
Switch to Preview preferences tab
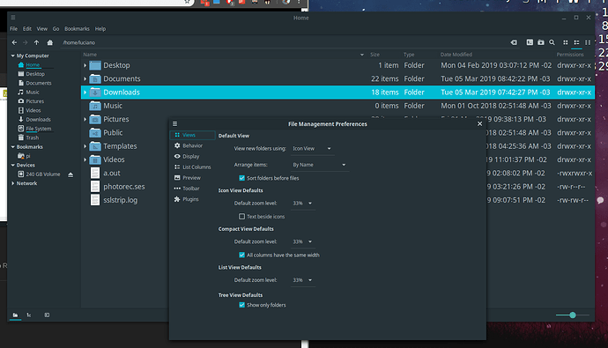(192, 178)
